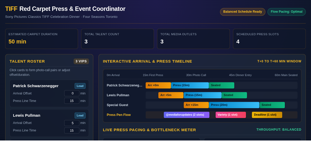
Task: Click the 3 VIPS badge
Action: 81,61
